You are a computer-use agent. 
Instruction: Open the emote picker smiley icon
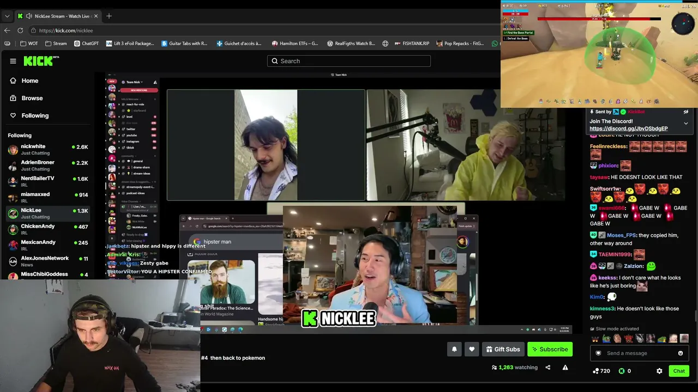click(x=681, y=353)
